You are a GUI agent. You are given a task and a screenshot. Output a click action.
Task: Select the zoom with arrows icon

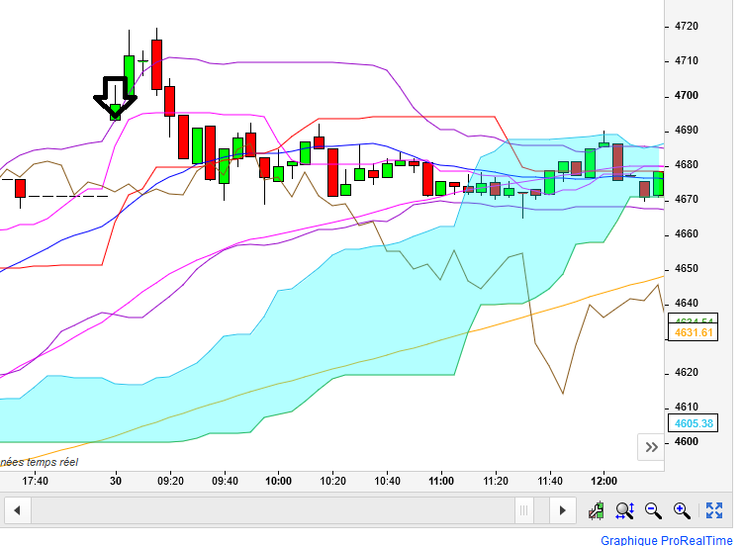[x=625, y=511]
